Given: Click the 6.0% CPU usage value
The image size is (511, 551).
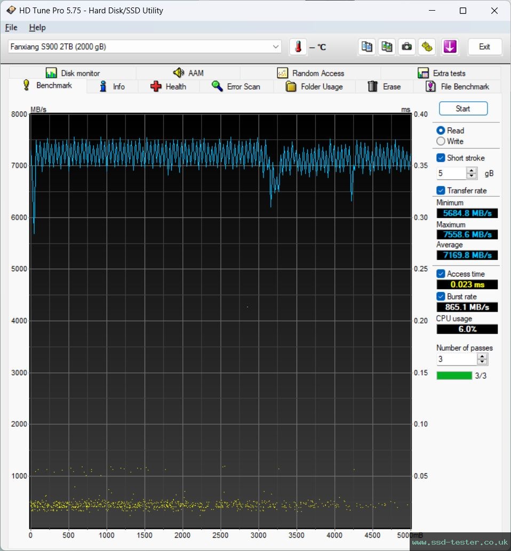Looking at the screenshot, I should tap(467, 329).
